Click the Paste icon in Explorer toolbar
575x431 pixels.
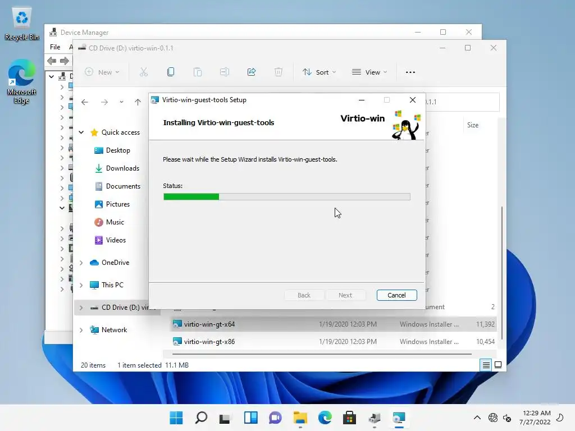198,72
